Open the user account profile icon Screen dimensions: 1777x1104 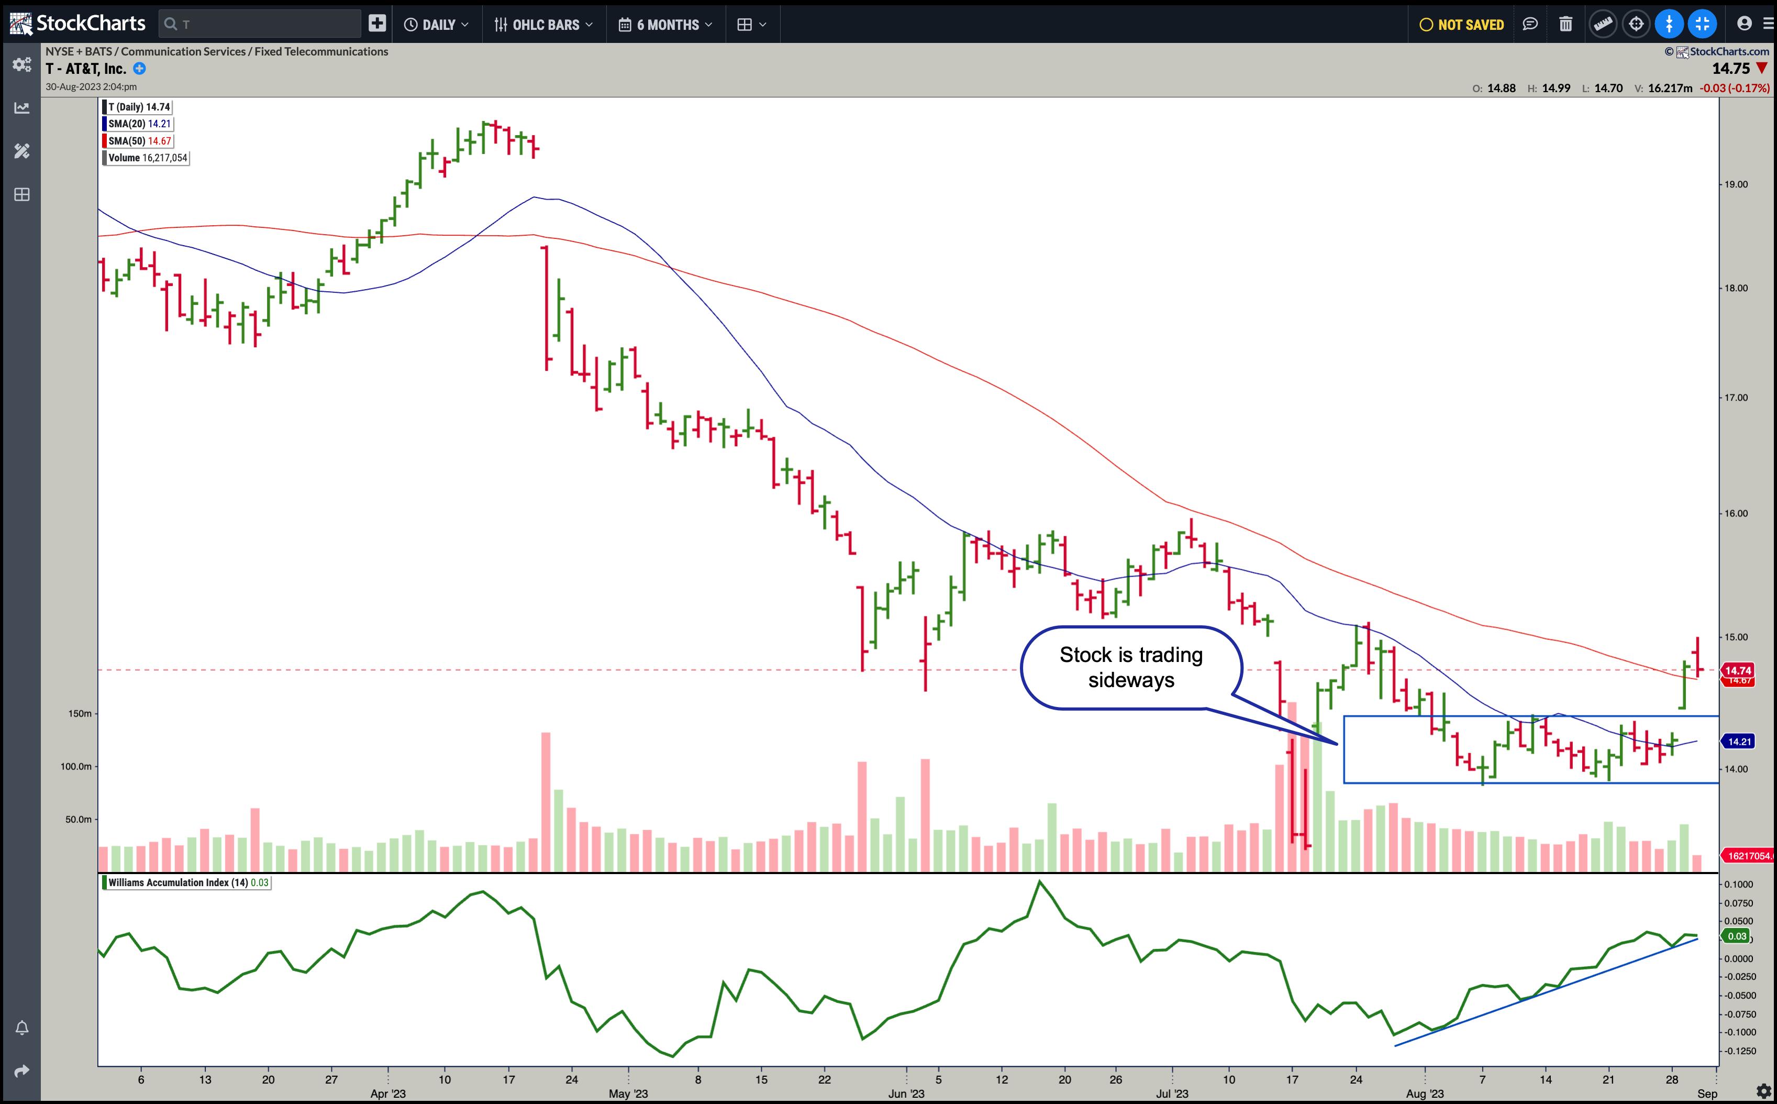point(1744,24)
